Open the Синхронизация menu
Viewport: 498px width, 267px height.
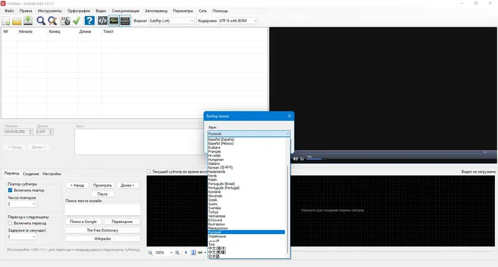coord(126,11)
